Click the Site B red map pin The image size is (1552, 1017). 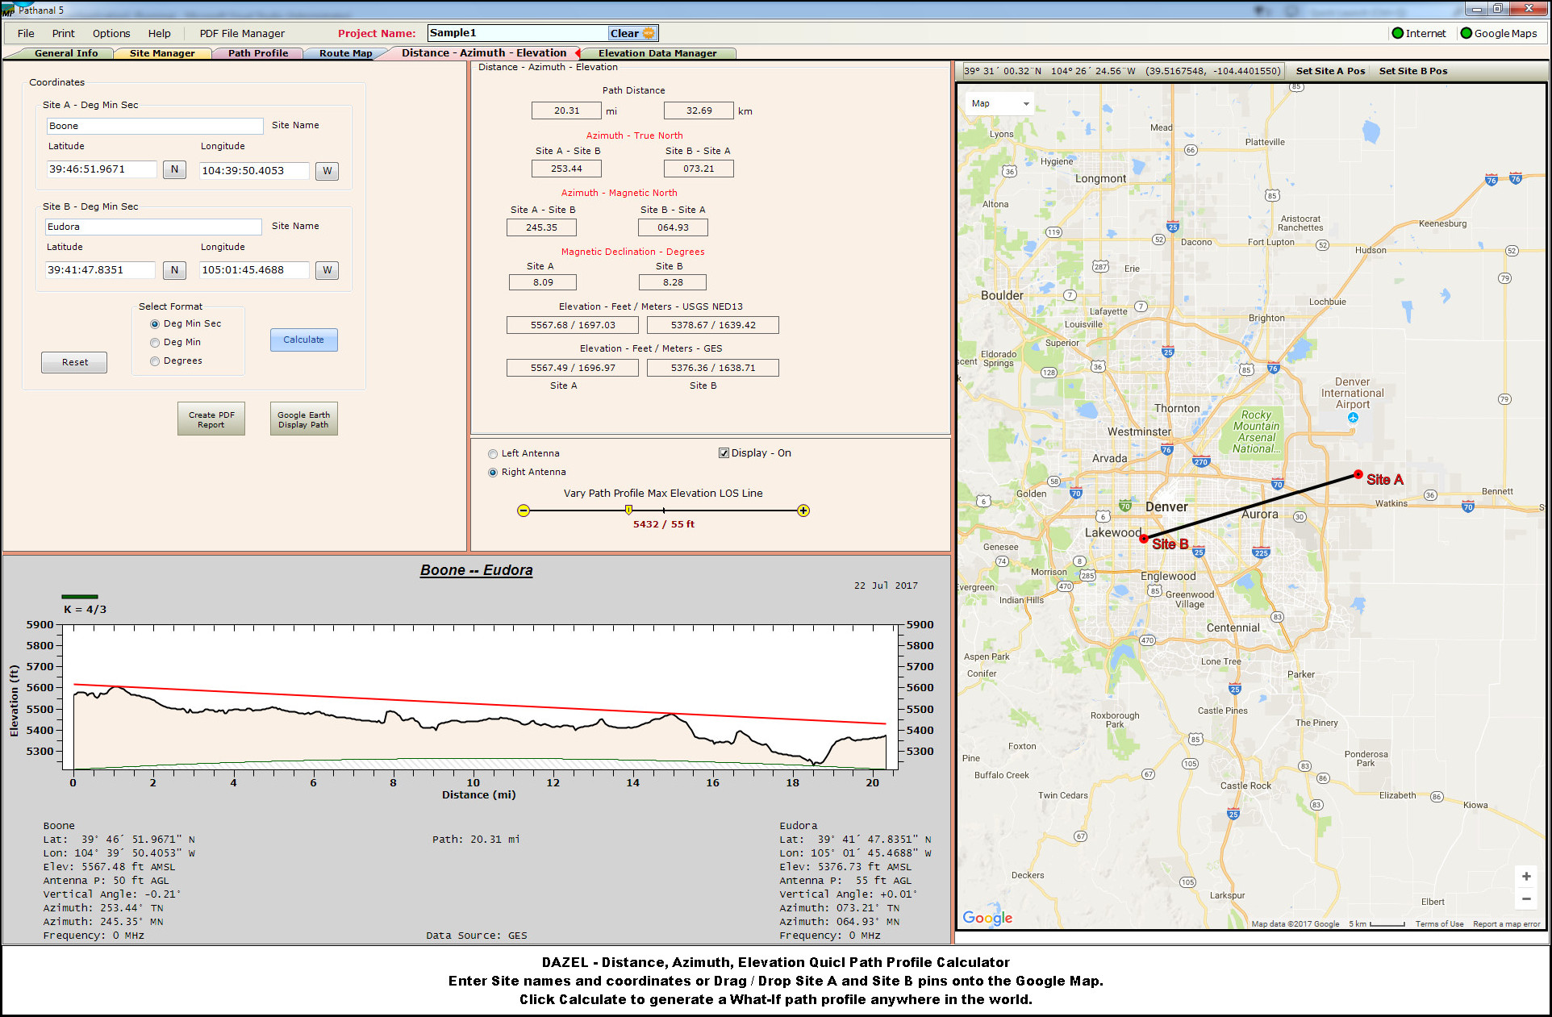pyautogui.click(x=1144, y=538)
